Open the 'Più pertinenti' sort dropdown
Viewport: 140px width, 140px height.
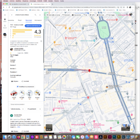click(x=34, y=109)
